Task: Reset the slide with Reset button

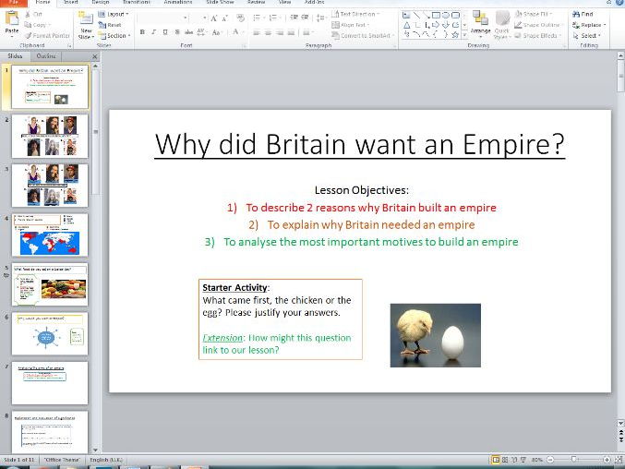Action: [x=110, y=25]
